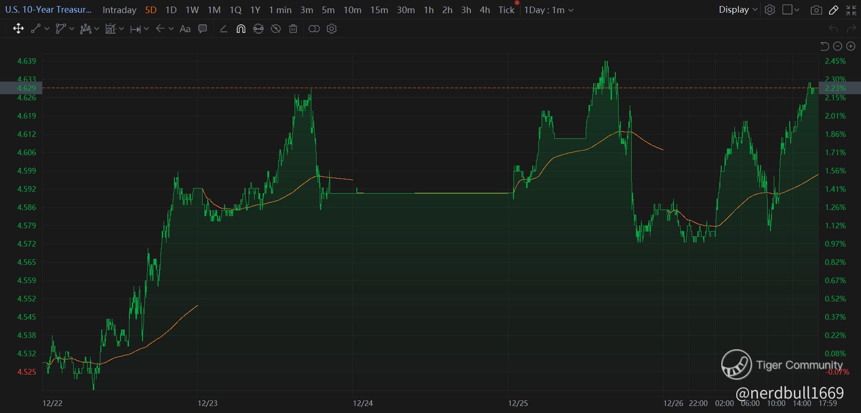Click the 12/23 date label

[x=207, y=403]
